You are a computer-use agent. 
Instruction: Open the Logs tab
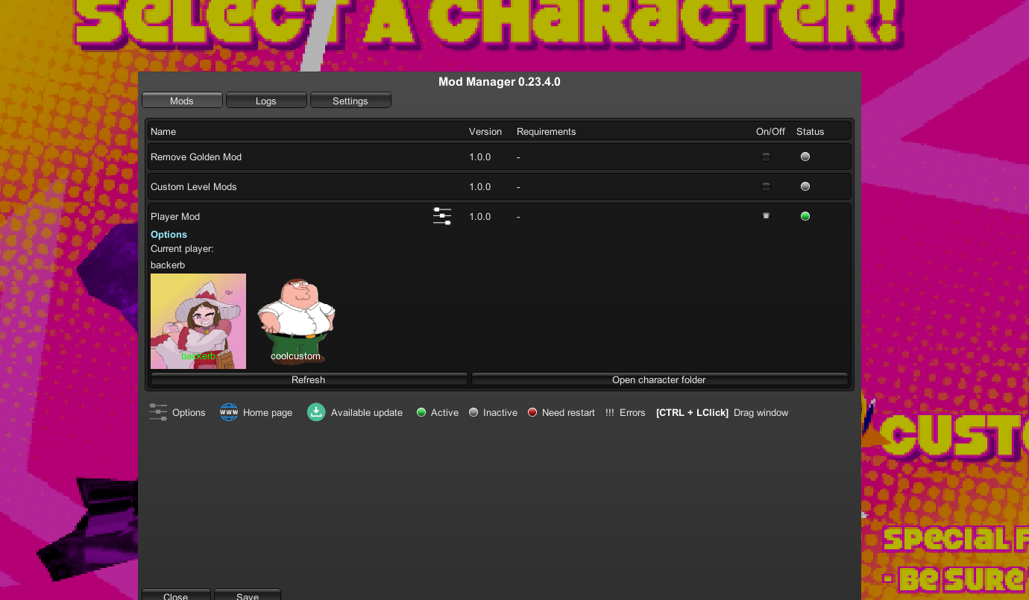tap(266, 101)
